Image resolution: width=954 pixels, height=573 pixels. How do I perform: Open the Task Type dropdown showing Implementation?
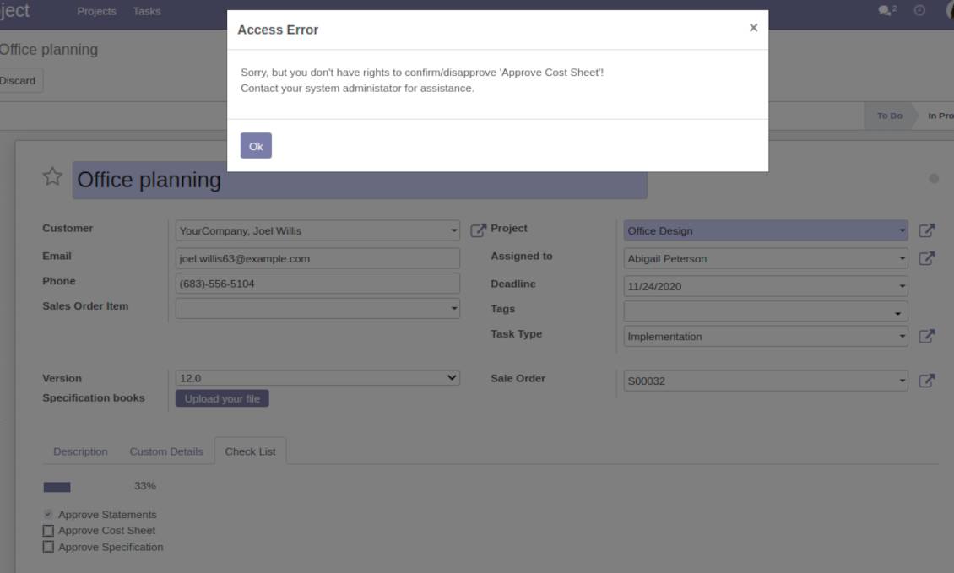click(765, 336)
